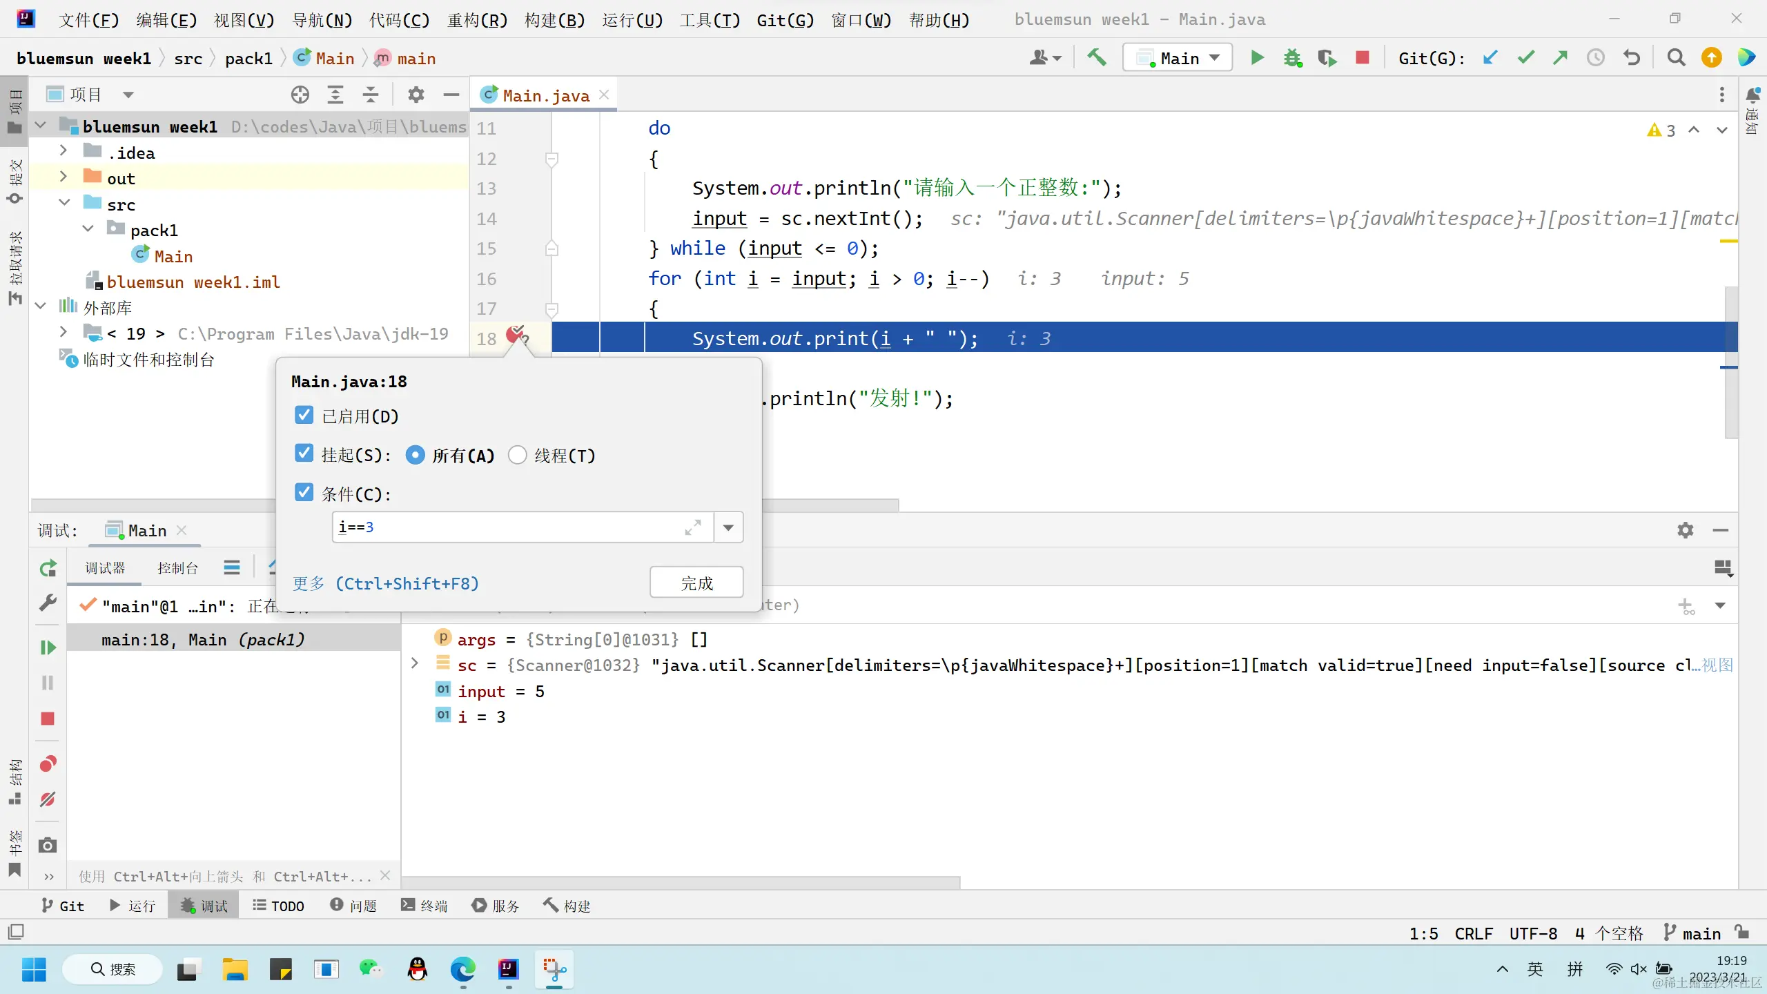The image size is (1767, 994).
Task: Click the Rerun Main debug icon
Action: (x=48, y=569)
